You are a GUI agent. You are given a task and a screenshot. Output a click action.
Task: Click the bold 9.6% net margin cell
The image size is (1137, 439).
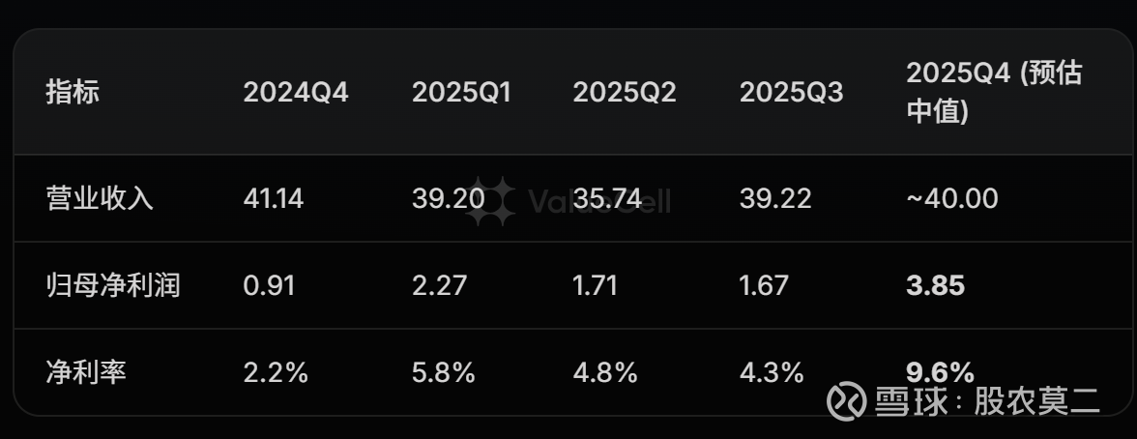[940, 373]
